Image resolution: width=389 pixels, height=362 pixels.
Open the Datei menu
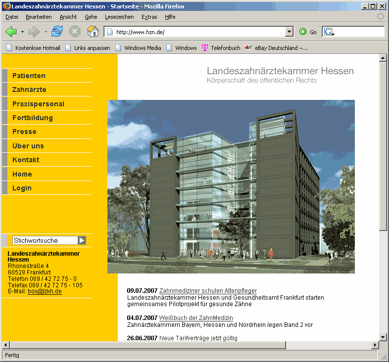[x=12, y=17]
